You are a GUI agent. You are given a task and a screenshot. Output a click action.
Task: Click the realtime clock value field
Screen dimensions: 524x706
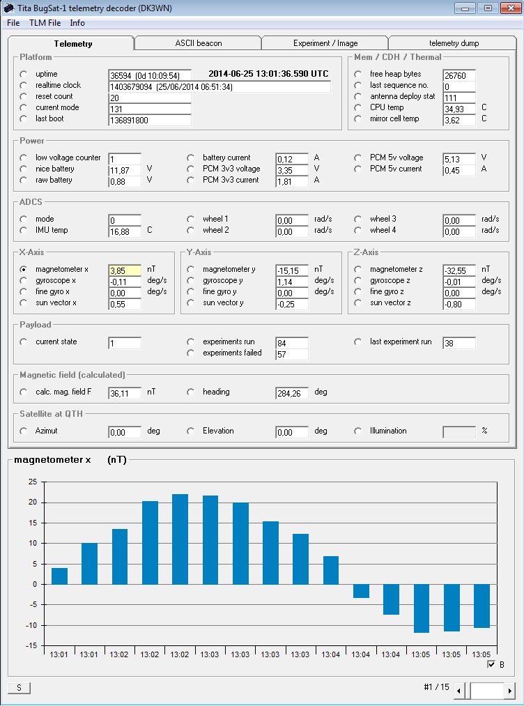click(219, 86)
